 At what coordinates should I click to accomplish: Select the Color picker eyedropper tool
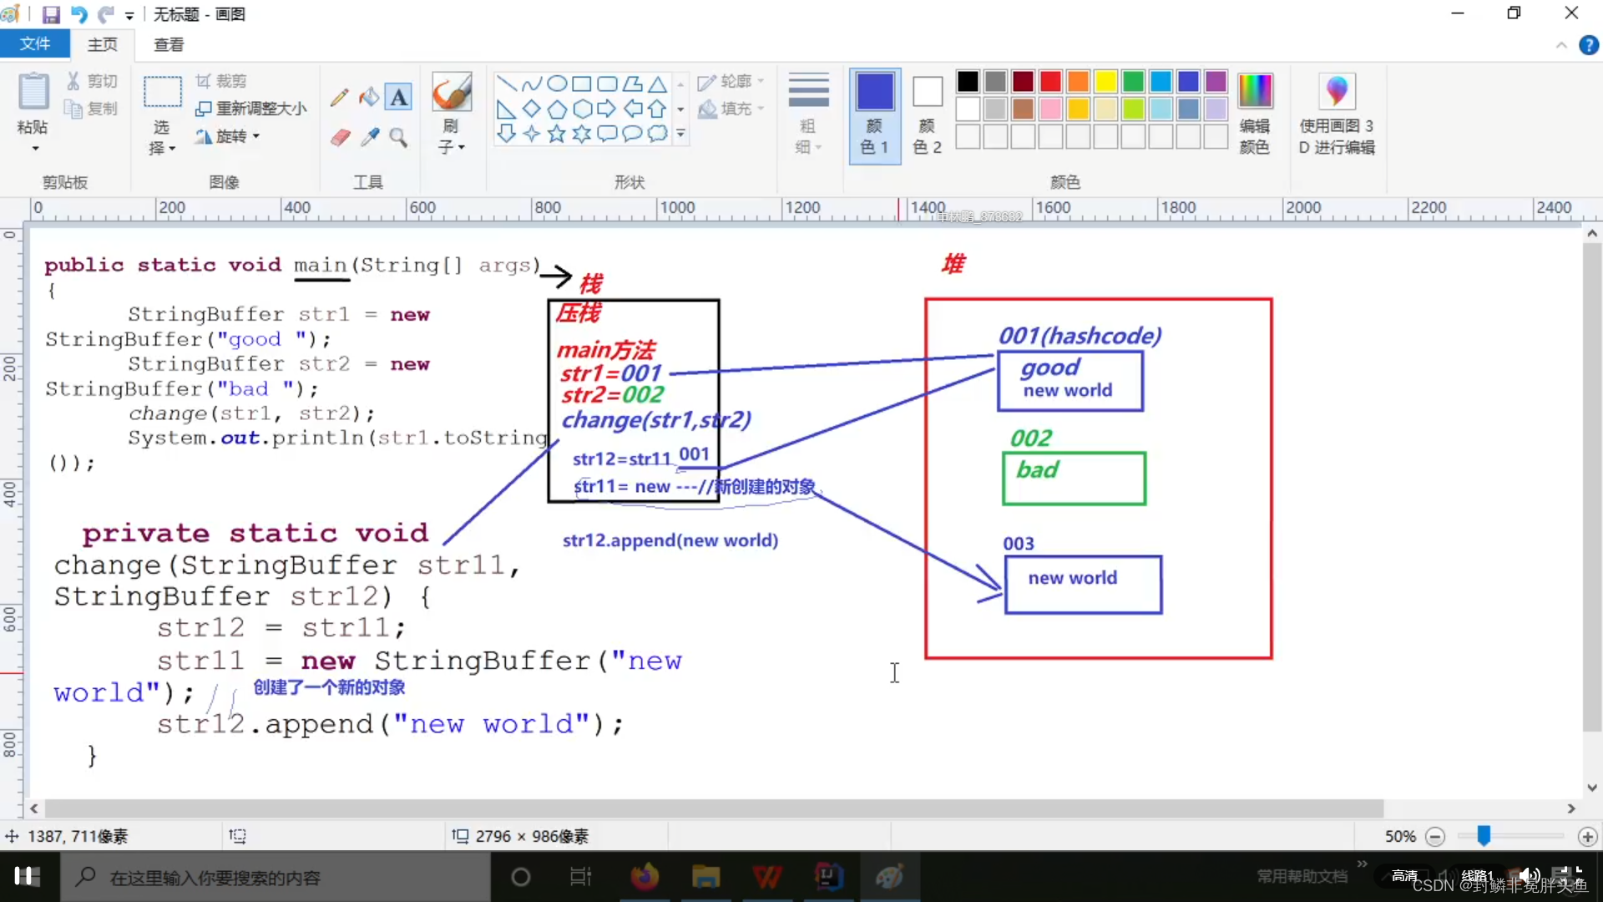(369, 137)
